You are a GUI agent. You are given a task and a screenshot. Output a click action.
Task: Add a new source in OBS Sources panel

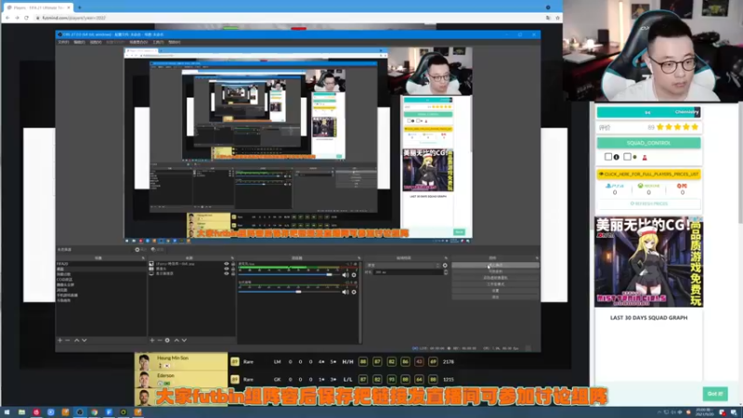click(152, 340)
